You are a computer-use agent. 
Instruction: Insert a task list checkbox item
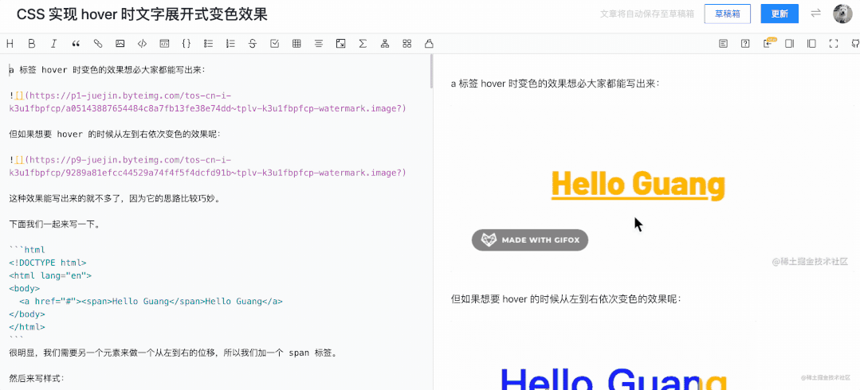coord(275,44)
